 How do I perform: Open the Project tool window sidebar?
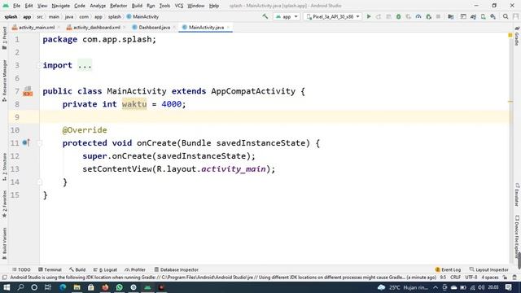4,38
